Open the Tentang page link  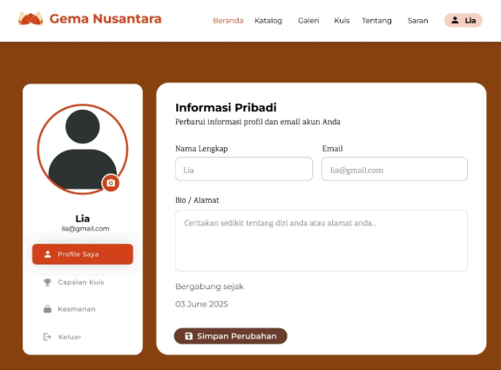click(376, 21)
